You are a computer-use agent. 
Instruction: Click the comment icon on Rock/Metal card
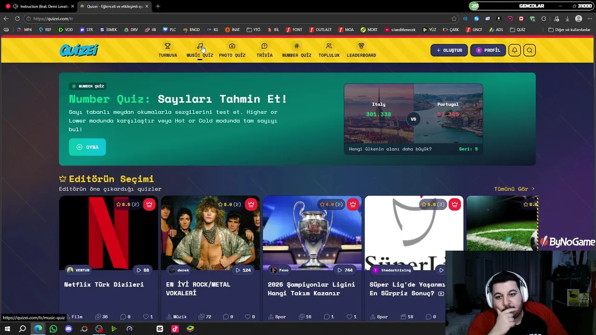point(225,317)
